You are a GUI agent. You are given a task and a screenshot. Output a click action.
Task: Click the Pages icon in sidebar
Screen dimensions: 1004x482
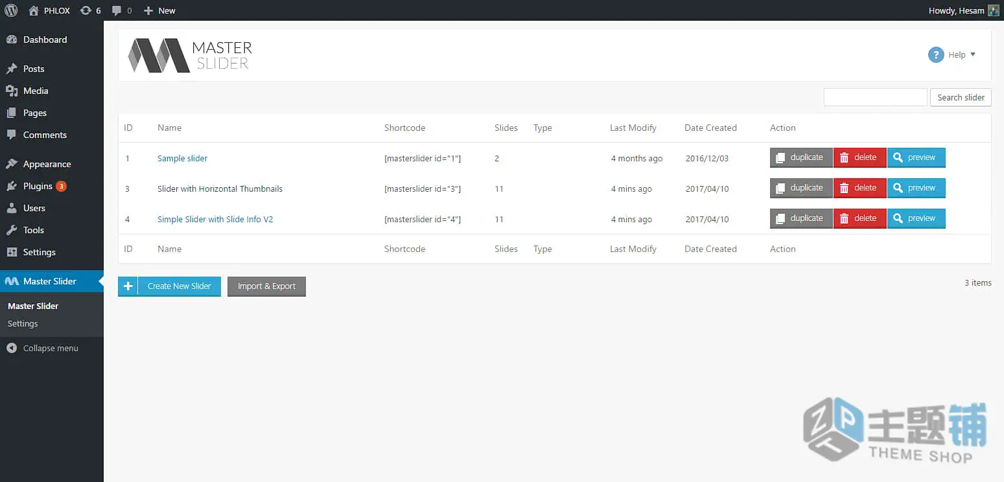[12, 113]
